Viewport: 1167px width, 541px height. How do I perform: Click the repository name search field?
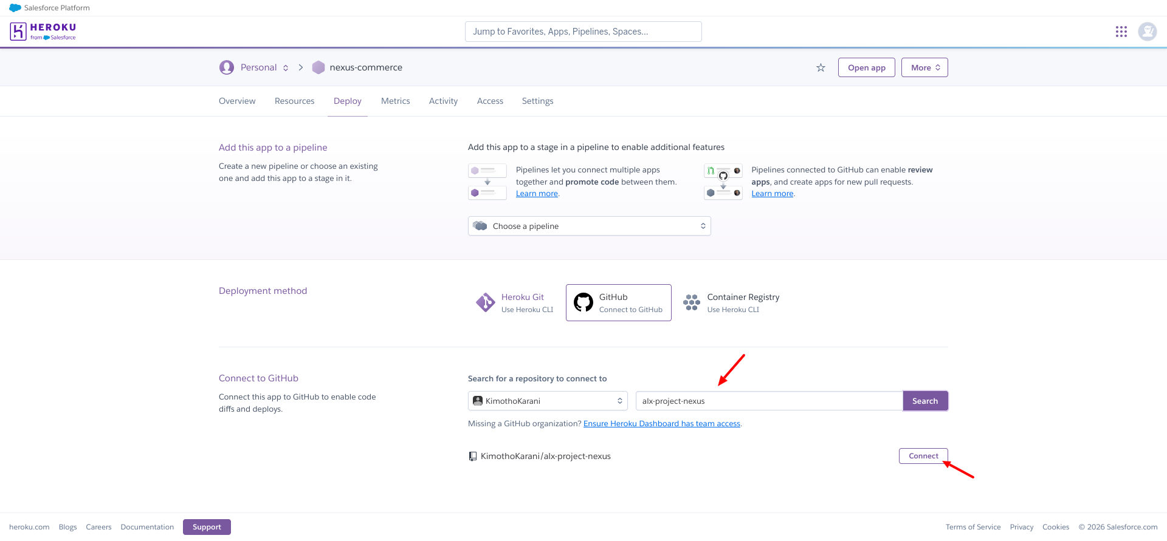tap(769, 401)
